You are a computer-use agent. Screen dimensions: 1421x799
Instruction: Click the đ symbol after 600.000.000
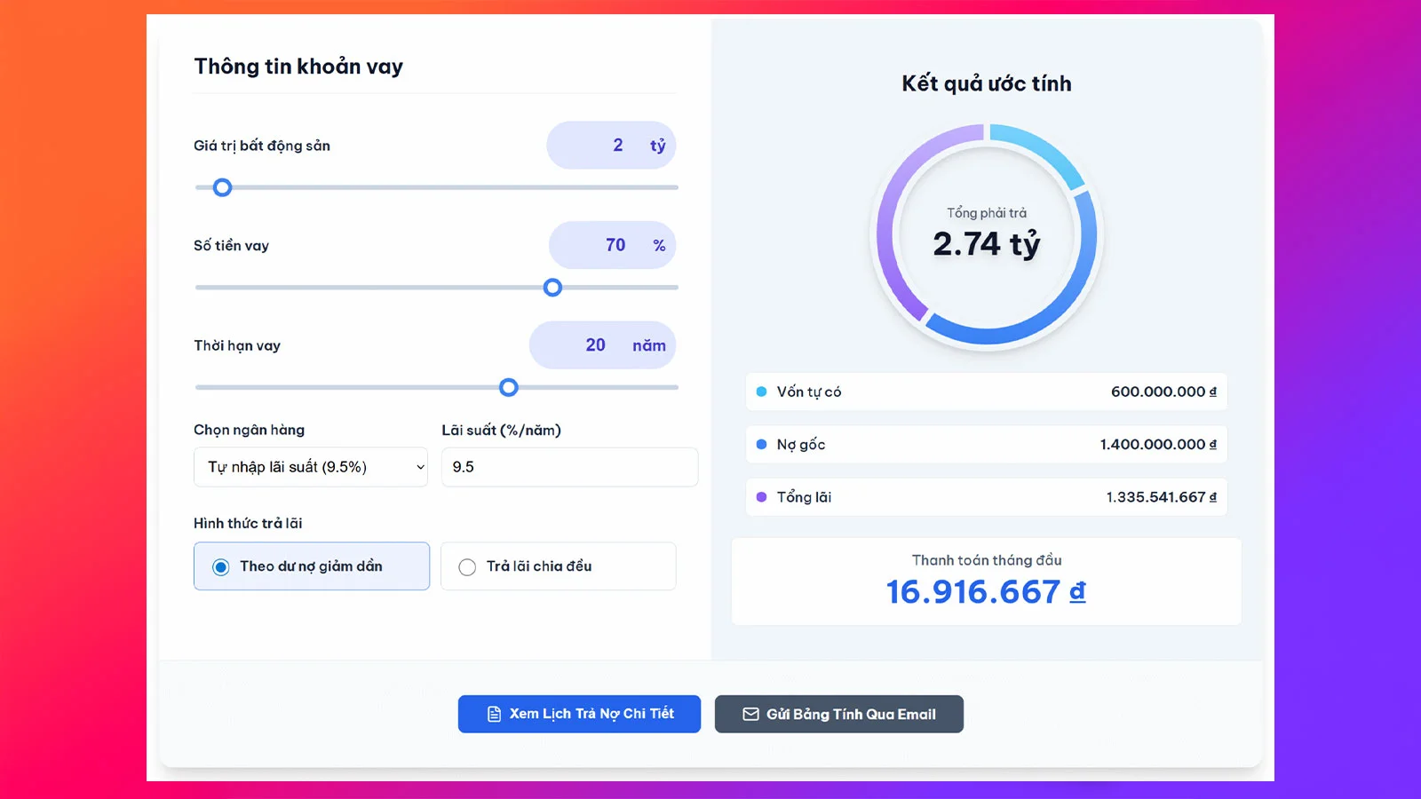[x=1215, y=392]
